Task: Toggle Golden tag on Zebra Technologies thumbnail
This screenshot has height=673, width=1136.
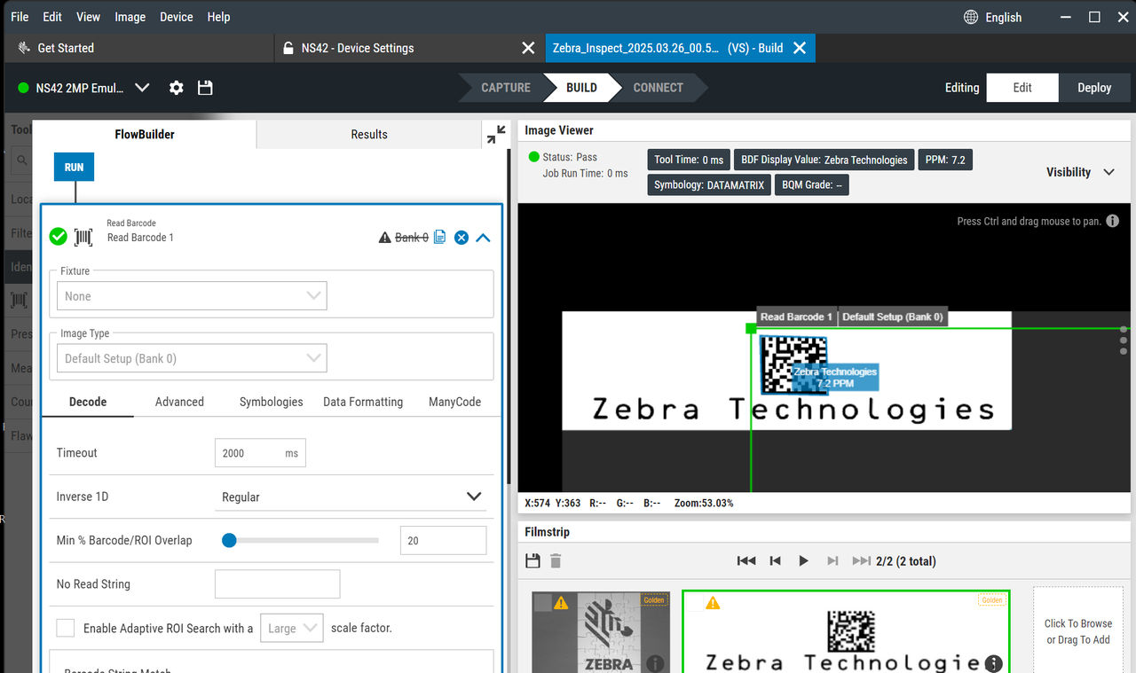Action: 992,600
